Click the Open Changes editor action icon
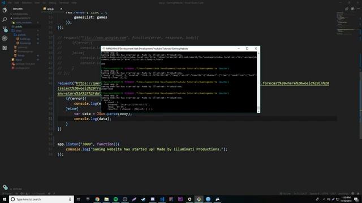Screen dimensions: 362x203 347,9
